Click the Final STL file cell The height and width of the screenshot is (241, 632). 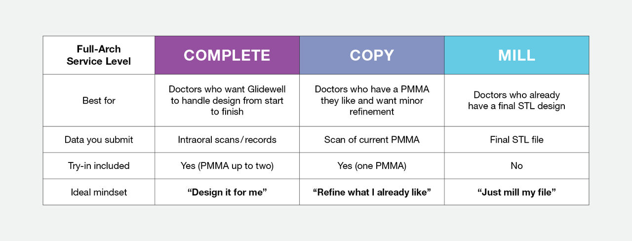pos(516,140)
